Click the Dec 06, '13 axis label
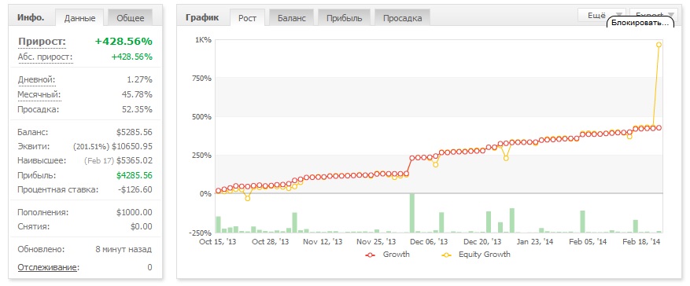The width and height of the screenshot is (690, 286). 429,241
